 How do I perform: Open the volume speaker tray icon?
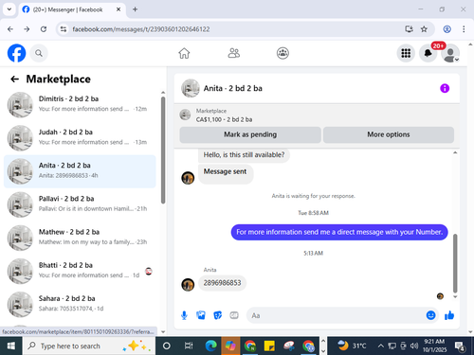[414, 346]
